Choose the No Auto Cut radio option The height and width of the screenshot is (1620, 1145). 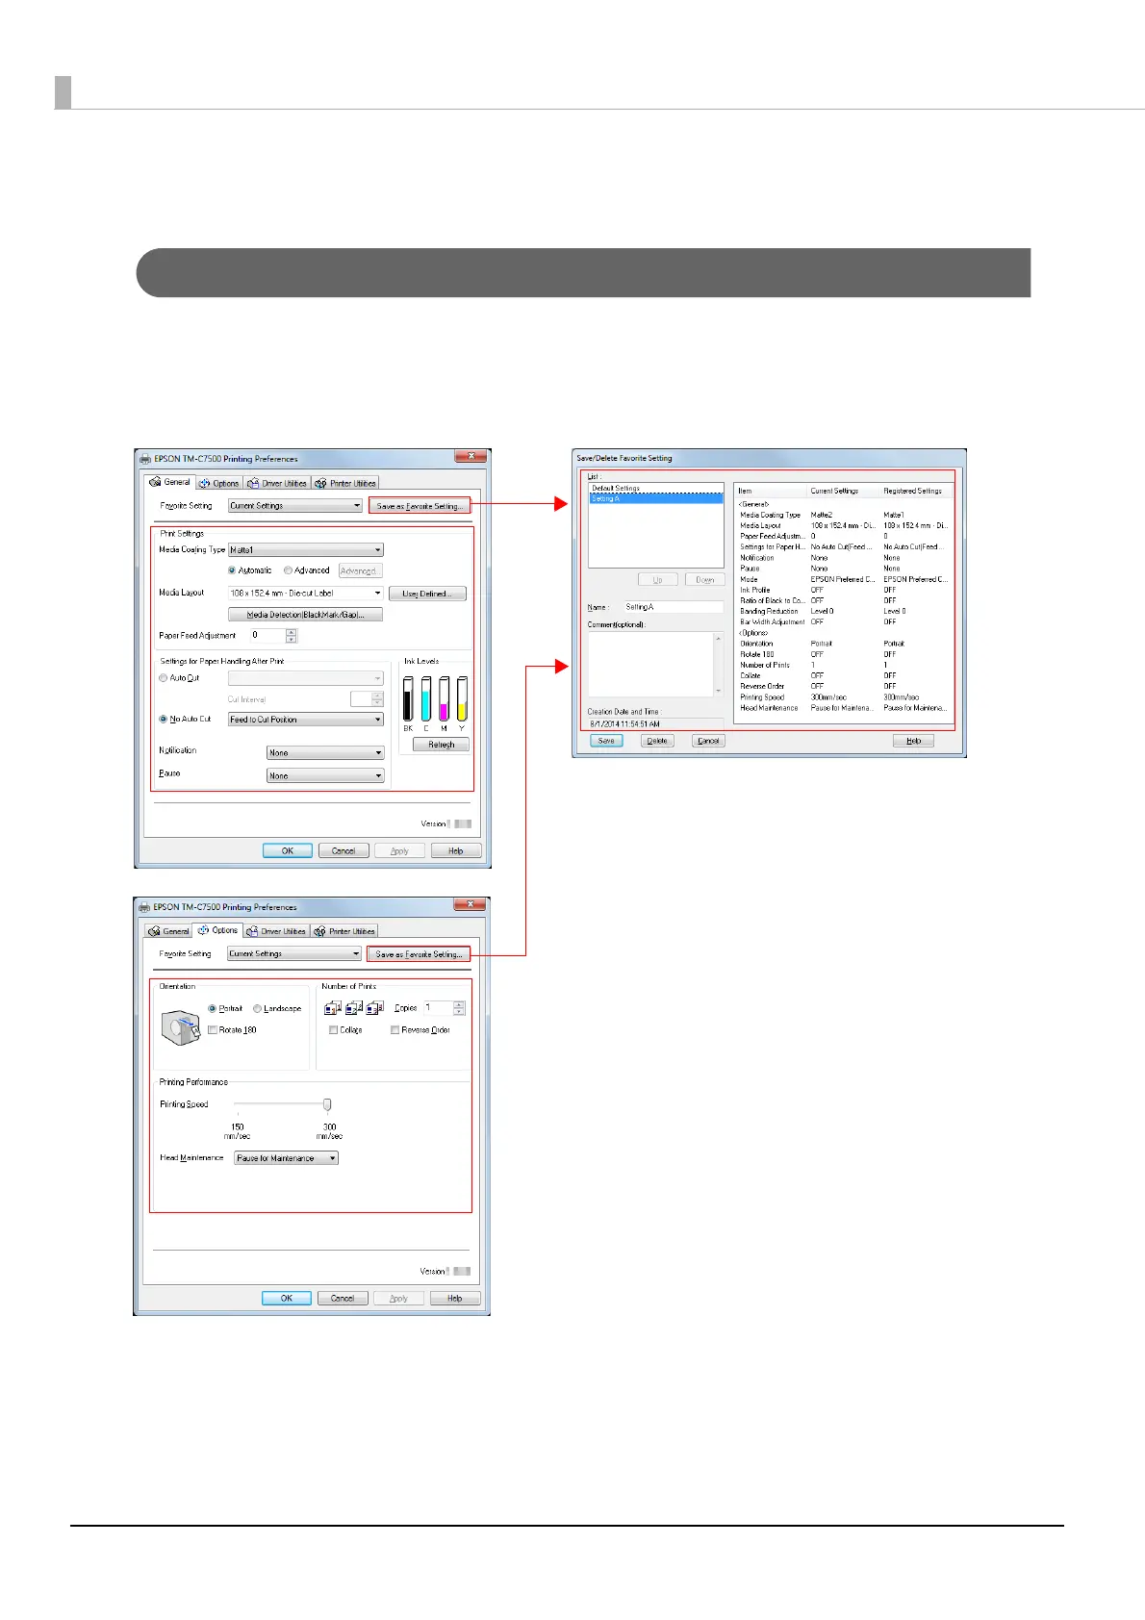pos(163,720)
